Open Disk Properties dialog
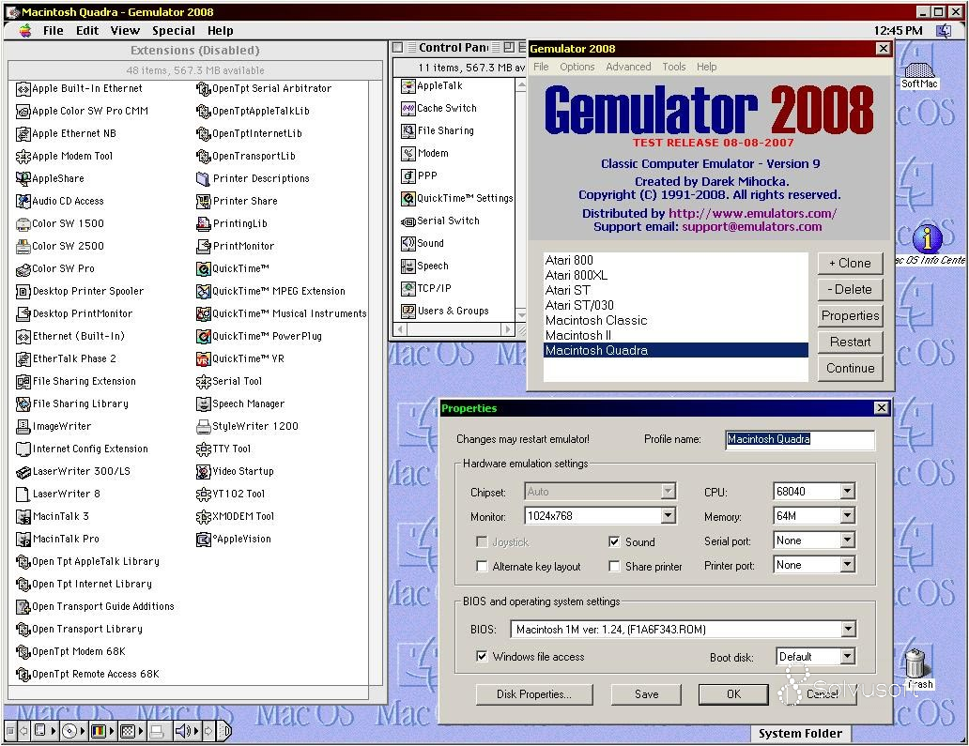The image size is (969, 746). pyautogui.click(x=534, y=694)
